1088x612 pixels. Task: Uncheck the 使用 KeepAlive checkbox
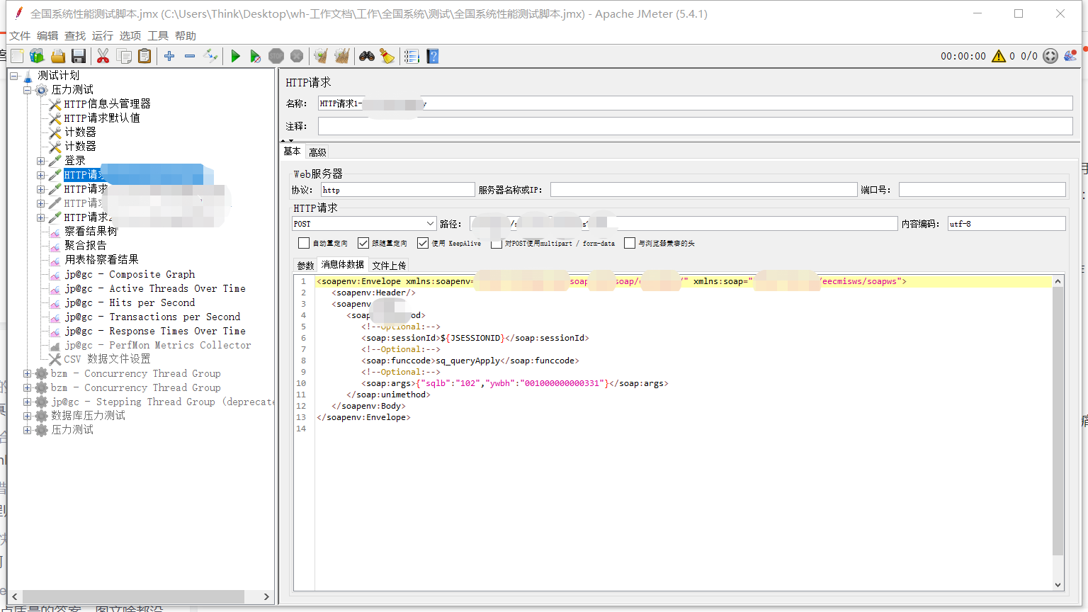coord(423,243)
